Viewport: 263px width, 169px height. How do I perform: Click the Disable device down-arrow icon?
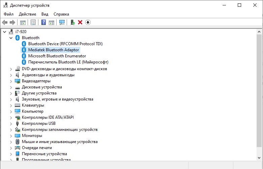(x=88, y=22)
